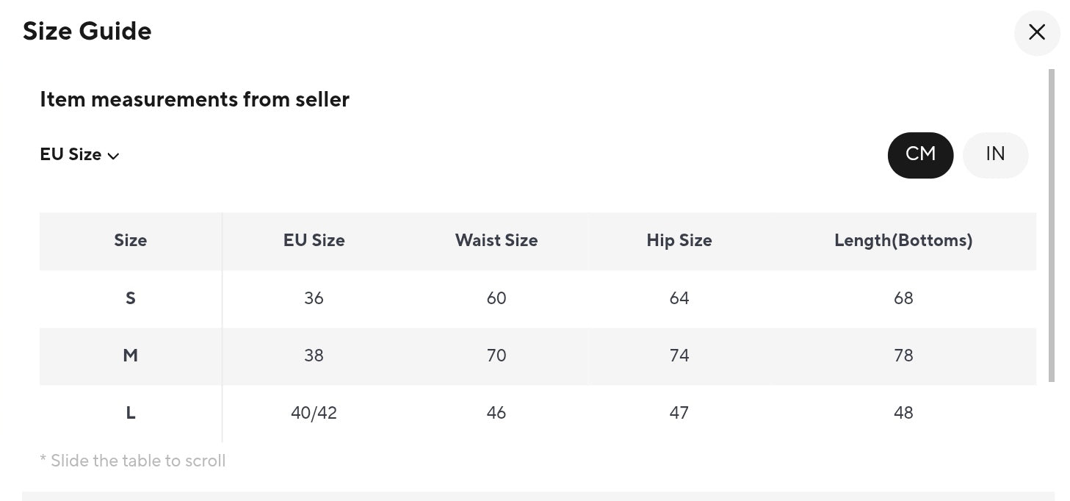
Task: Click hip value 74 in M row
Action: [679, 356]
